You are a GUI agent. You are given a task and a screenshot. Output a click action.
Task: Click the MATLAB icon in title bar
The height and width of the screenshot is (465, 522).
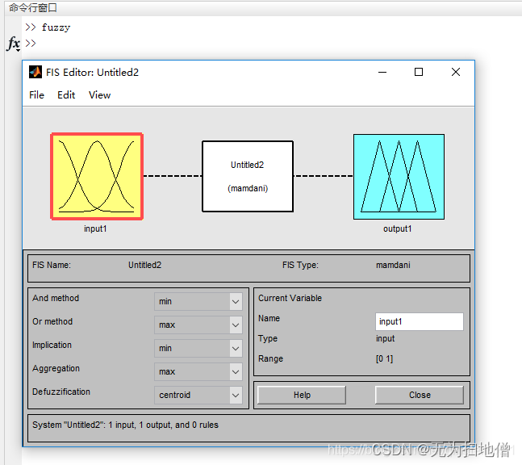click(x=35, y=72)
